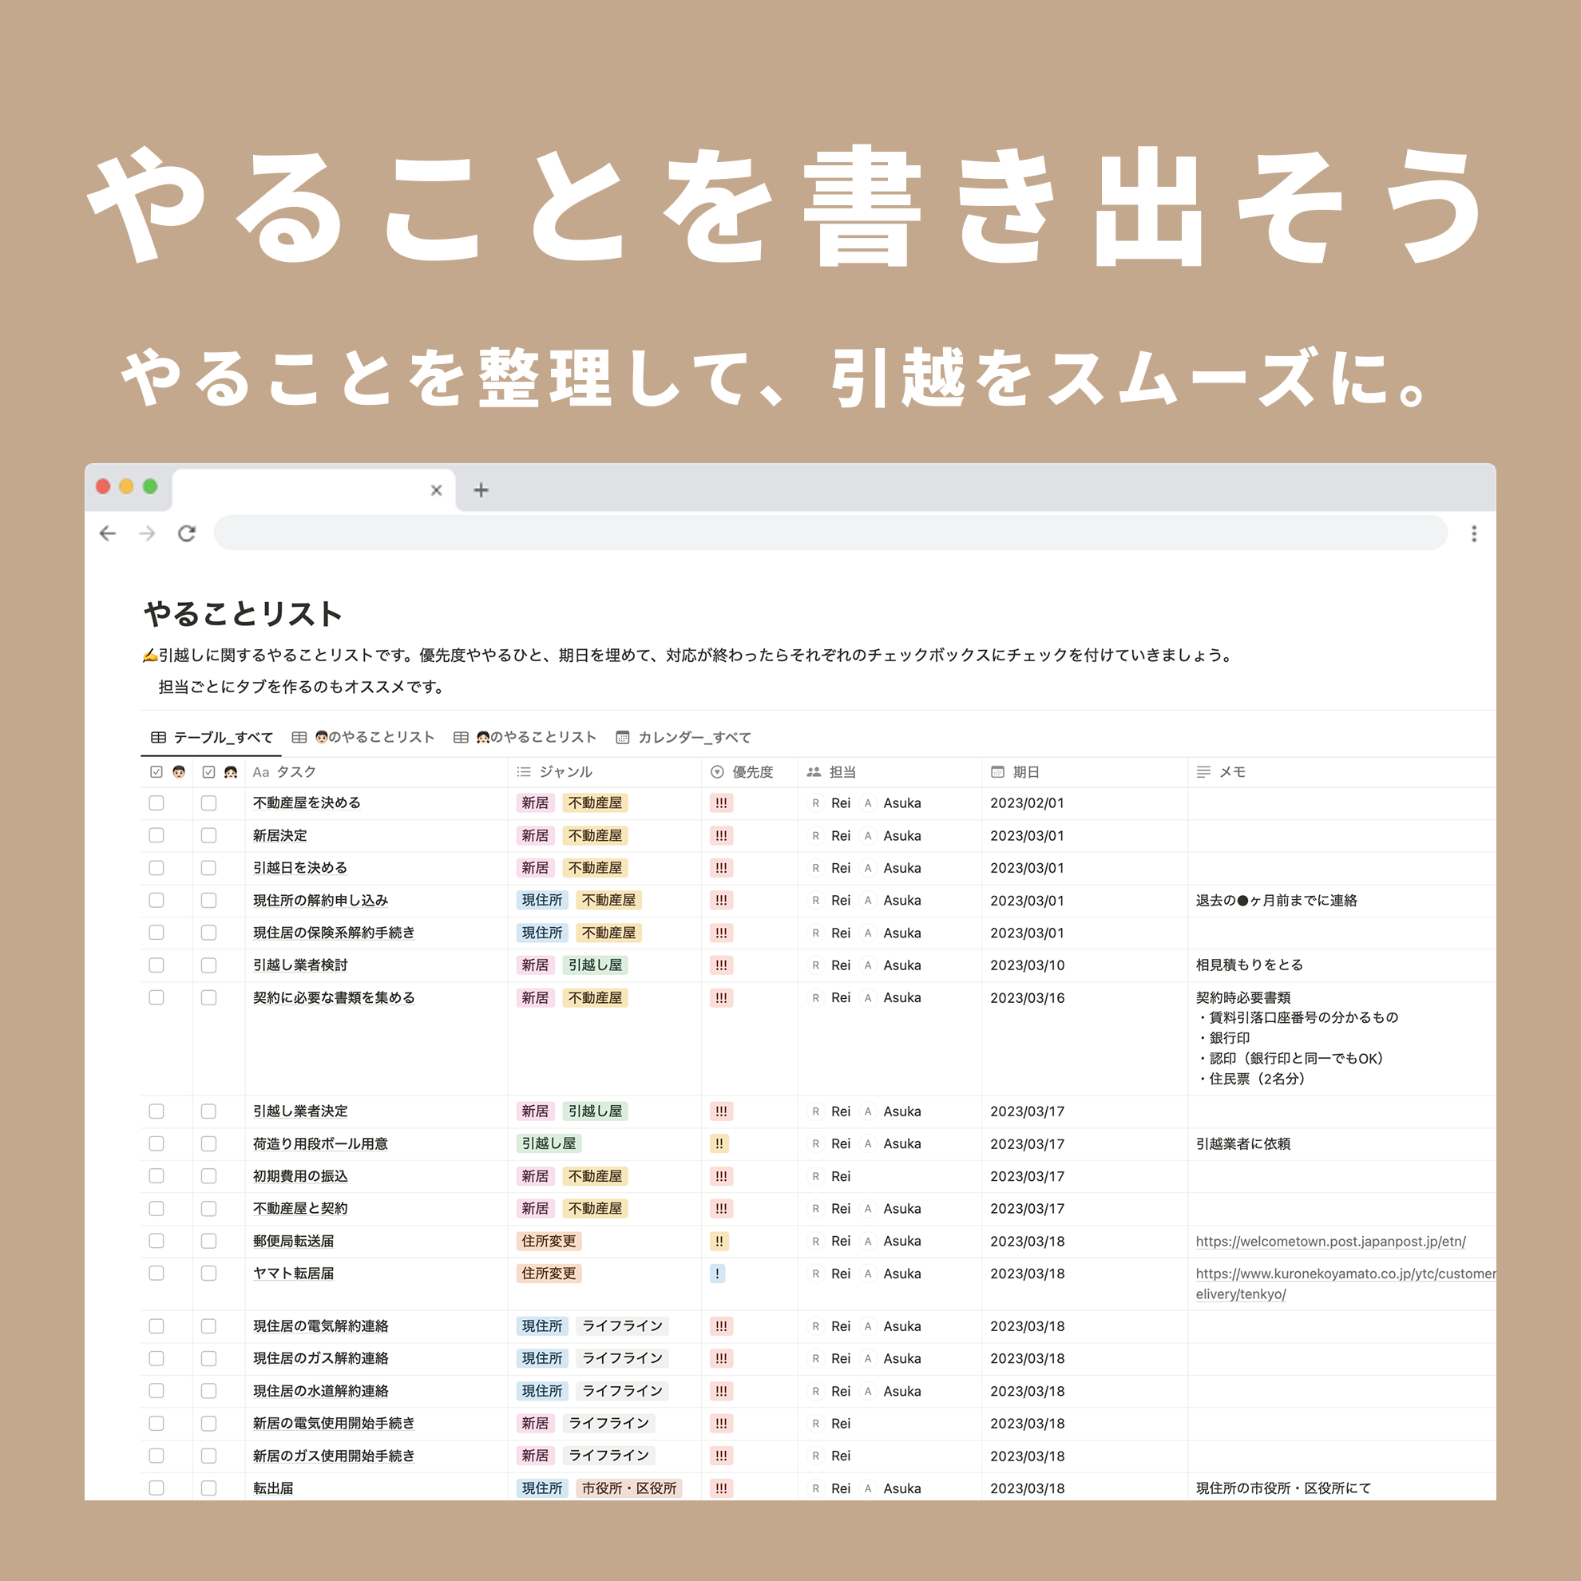The height and width of the screenshot is (1581, 1581).
Task: Click the red !!! priority tag of 転出届
Action: point(721,1488)
